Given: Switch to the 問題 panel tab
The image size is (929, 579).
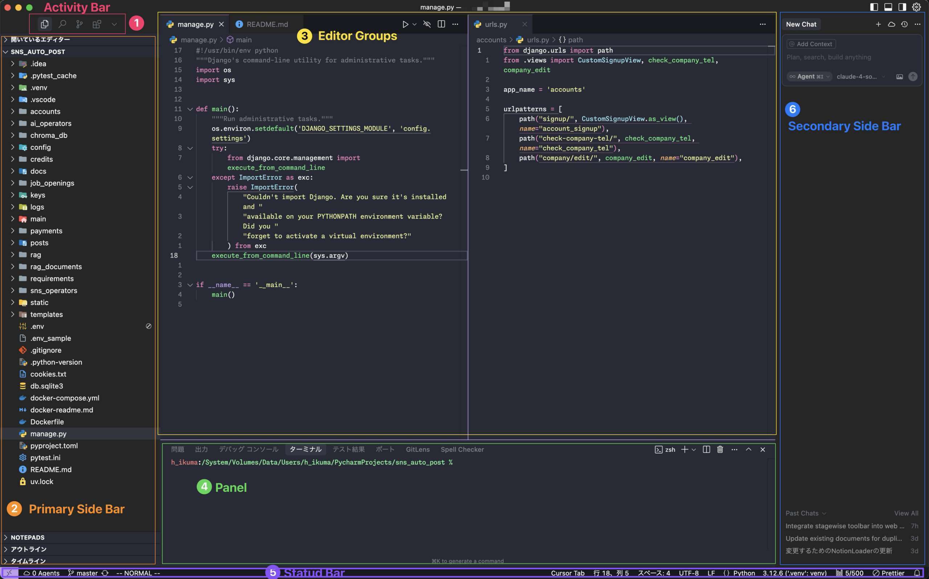Looking at the screenshot, I should (177, 450).
